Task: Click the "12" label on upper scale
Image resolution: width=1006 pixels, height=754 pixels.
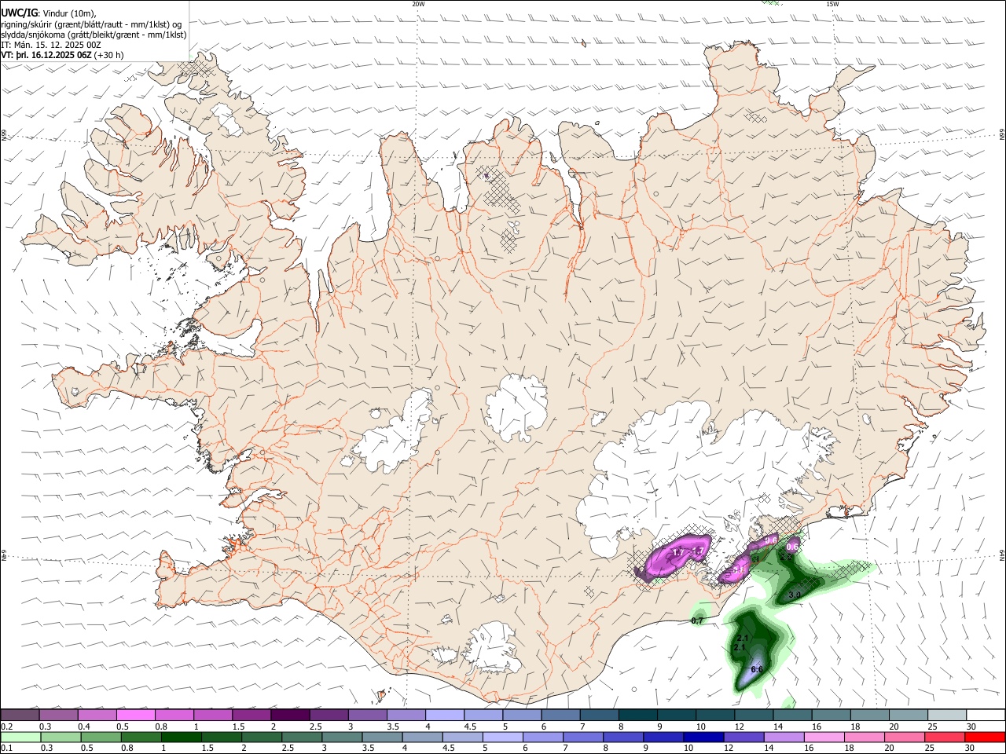Action: [739, 727]
